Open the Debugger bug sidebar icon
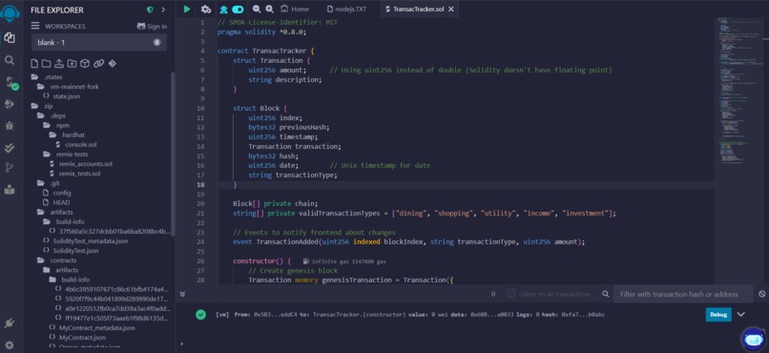 tap(9, 126)
